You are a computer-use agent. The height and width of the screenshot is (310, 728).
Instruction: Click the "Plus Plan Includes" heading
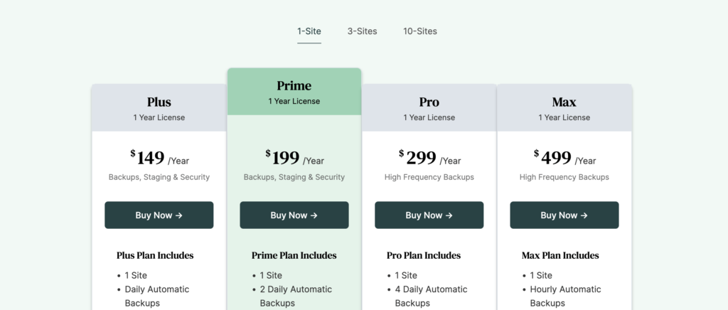[155, 255]
